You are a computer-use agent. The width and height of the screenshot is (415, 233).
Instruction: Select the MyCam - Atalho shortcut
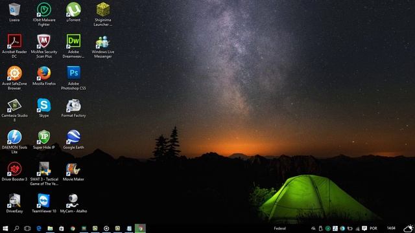click(73, 203)
